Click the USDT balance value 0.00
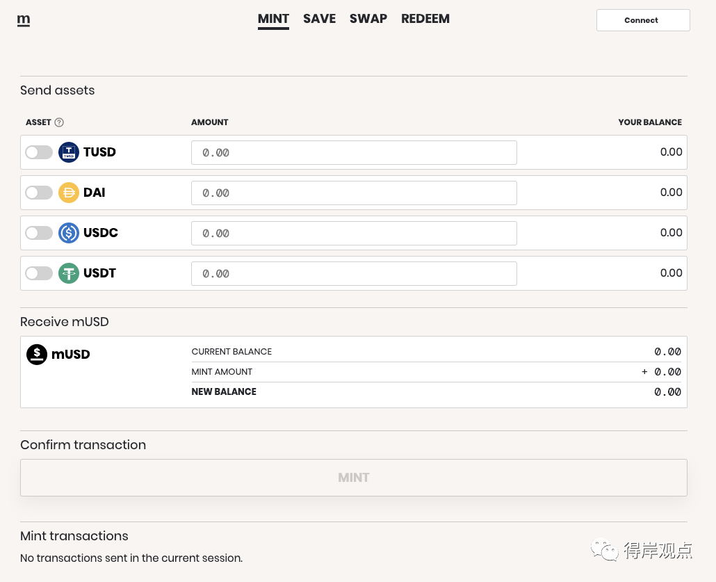 pos(671,273)
